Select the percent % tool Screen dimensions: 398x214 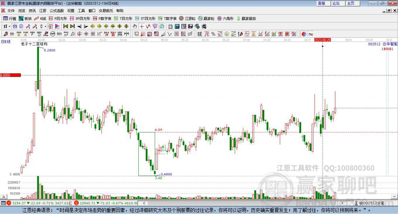pyautogui.click(x=213, y=34)
